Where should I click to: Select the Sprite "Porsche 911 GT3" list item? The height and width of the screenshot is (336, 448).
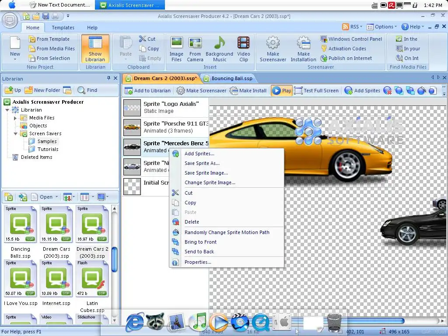[x=166, y=127]
